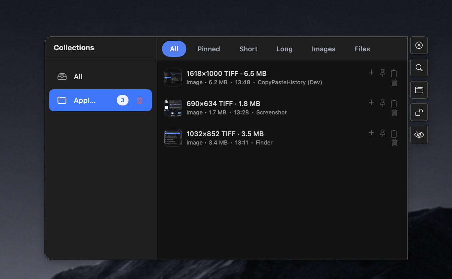Viewport: 452px width, 279px height.
Task: Click the title 1618×1000 TIFF · 6.5 MB
Action: click(226, 74)
